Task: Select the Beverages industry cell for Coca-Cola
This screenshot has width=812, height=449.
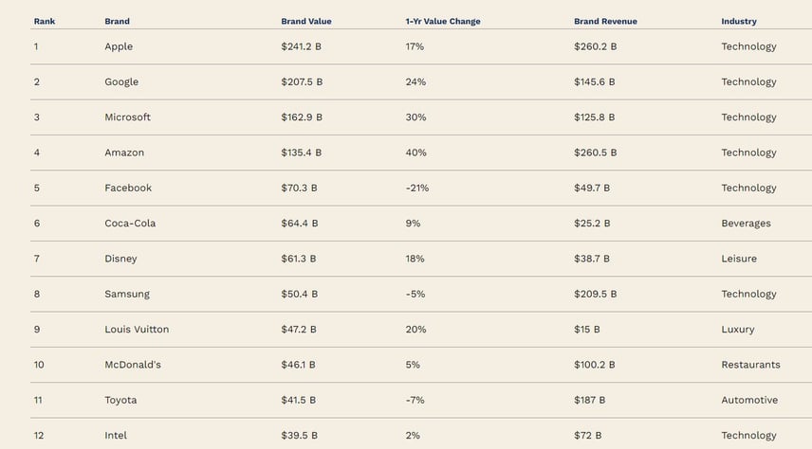Action: (x=746, y=223)
